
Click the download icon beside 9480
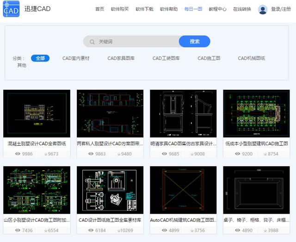click(x=119, y=154)
